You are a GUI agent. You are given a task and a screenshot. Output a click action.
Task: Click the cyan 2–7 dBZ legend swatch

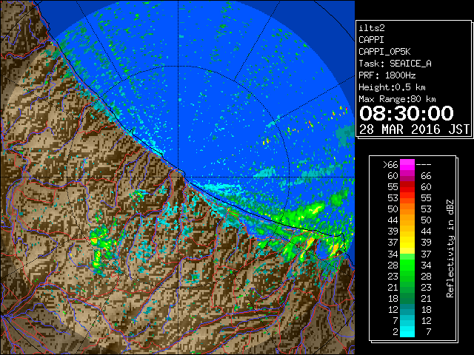407,331
